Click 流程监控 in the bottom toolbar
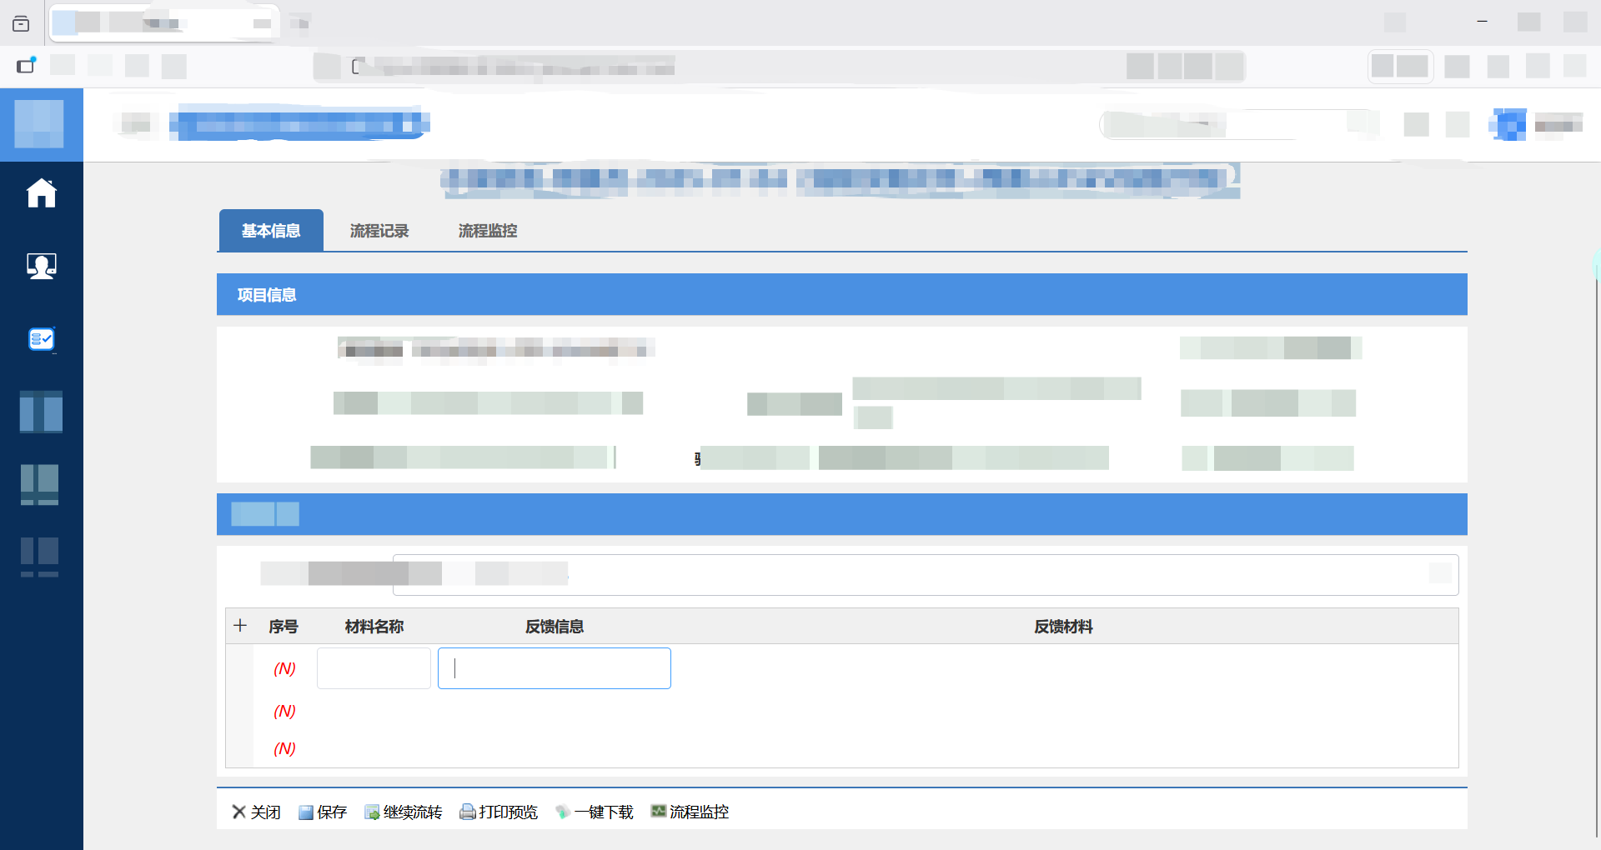The width and height of the screenshot is (1601, 850). 690,812
